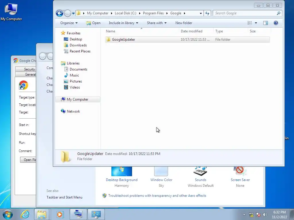Sort by Date modified column
The image size is (294, 220).
pyautogui.click(x=196, y=31)
